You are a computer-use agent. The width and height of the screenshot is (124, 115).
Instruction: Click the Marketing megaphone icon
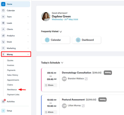3,48
